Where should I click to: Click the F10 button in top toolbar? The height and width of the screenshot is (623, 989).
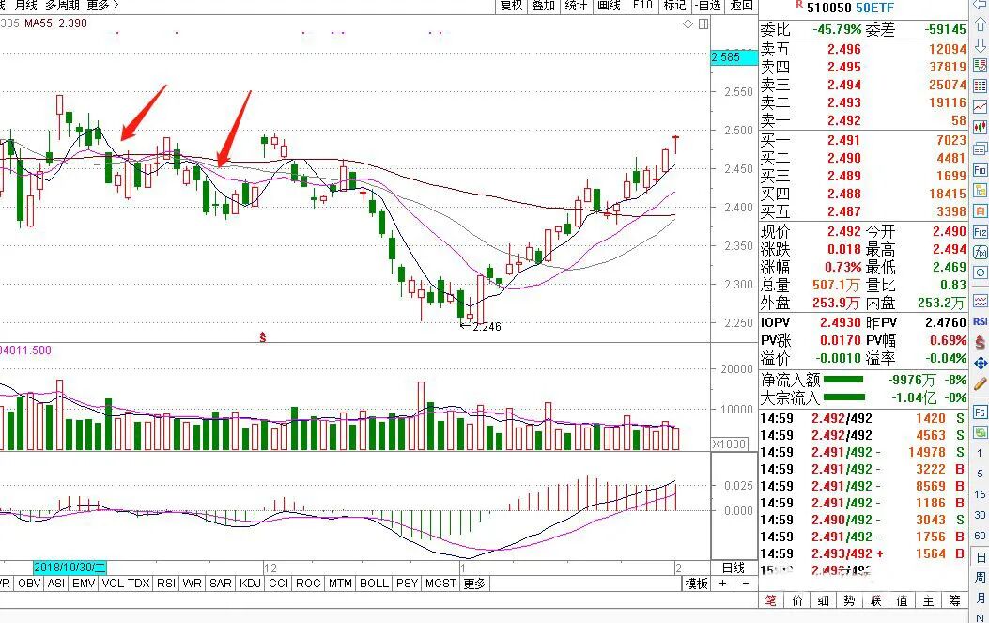point(642,6)
